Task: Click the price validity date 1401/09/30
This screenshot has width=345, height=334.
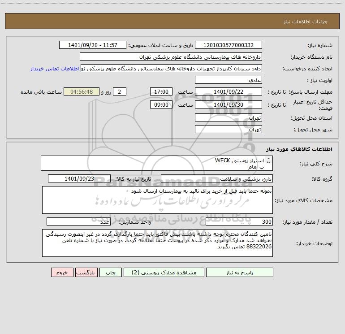Action: click(229, 104)
